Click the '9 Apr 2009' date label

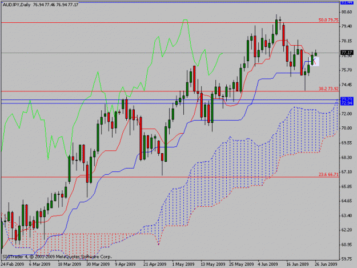coord(125,264)
